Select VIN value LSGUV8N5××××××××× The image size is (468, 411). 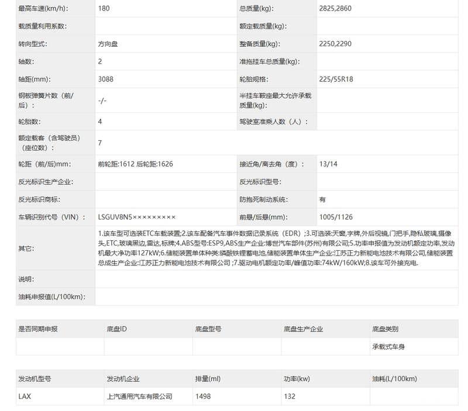[137, 217]
